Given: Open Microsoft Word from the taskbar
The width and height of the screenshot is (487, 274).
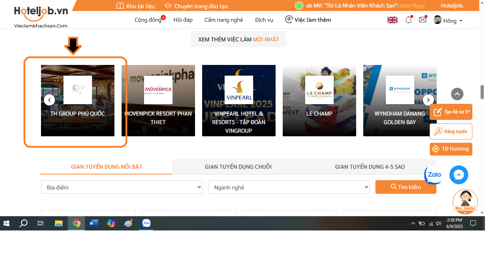Looking at the screenshot, I should pyautogui.click(x=94, y=223).
